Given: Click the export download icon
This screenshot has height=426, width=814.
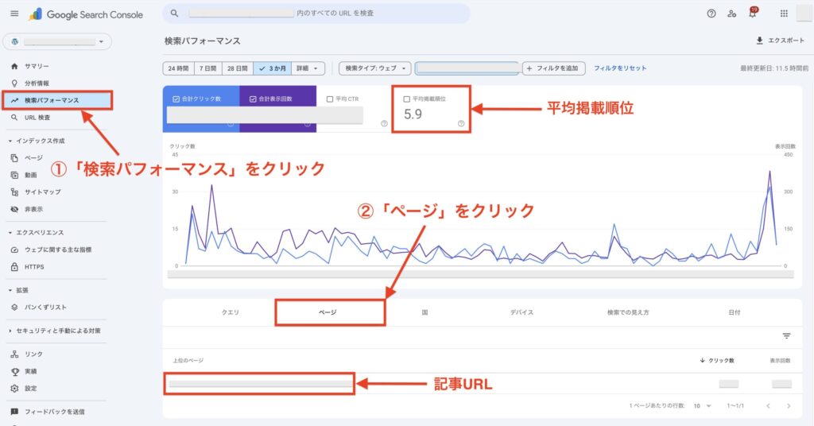Looking at the screenshot, I should [x=760, y=41].
